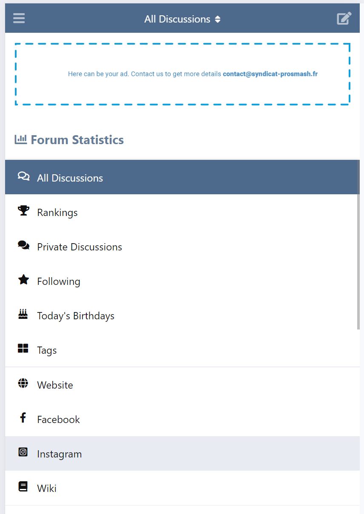Open the Forum Statistics heading link
364x514 pixels.
click(x=77, y=140)
